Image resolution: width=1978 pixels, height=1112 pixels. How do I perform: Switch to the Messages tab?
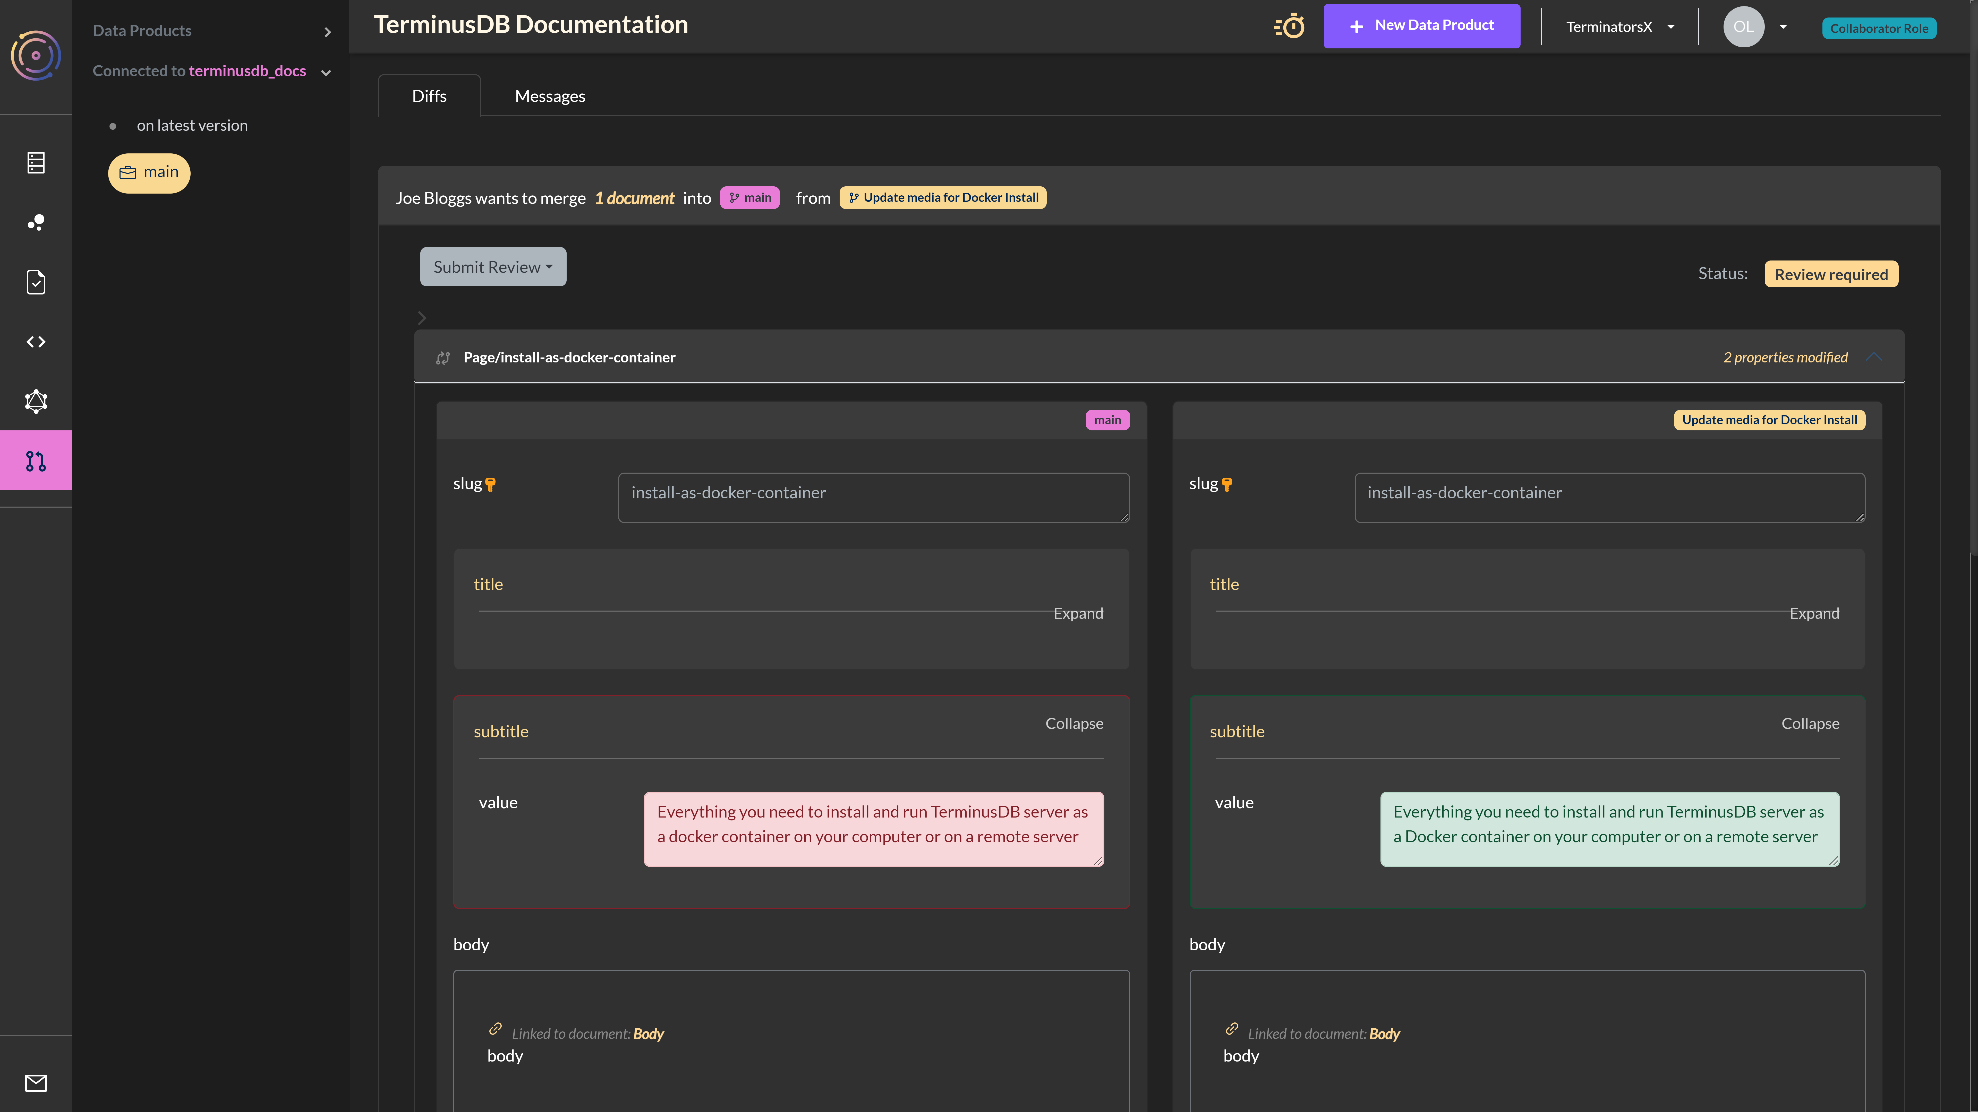[550, 96]
